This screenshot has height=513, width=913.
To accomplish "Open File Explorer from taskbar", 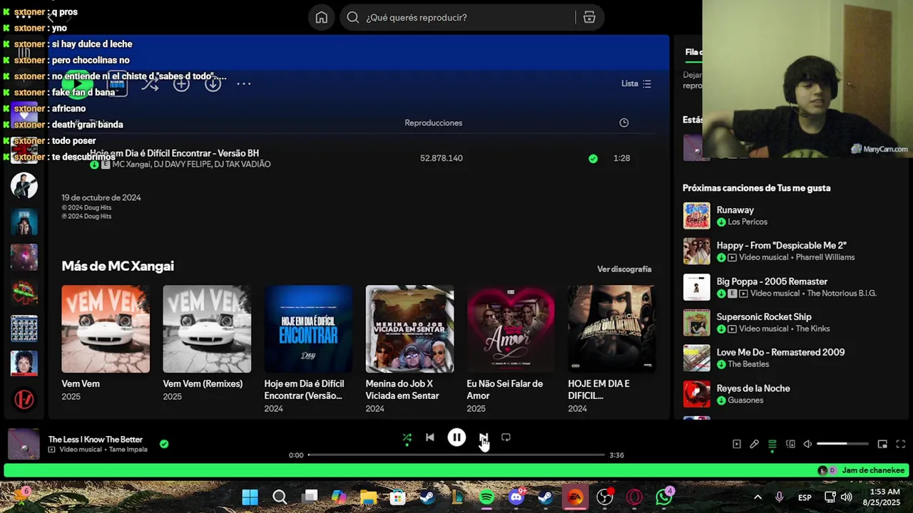I will click(x=368, y=497).
